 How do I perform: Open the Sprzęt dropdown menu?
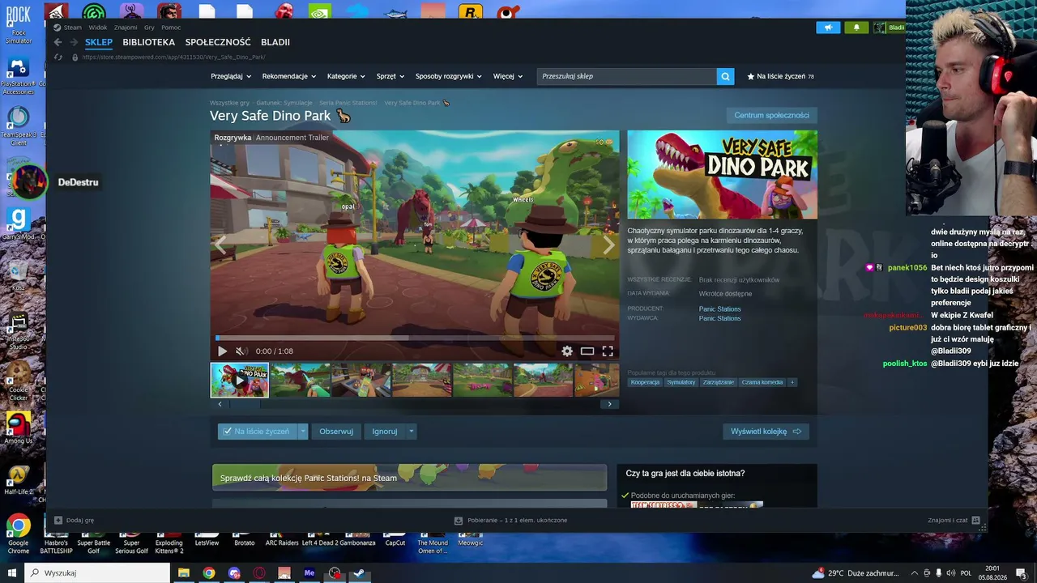[390, 76]
